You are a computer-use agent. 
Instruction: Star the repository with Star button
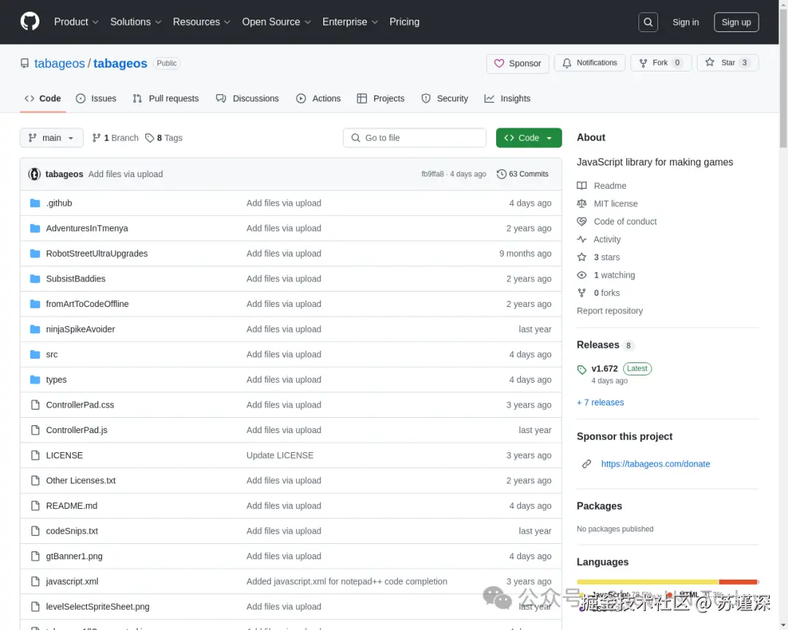click(x=727, y=63)
